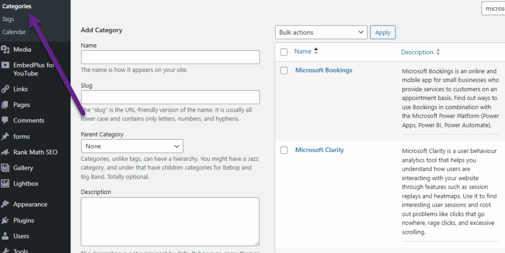Check the Microsoft Clarity row checkbox
Viewport: 505px width, 253px height.
click(x=284, y=150)
